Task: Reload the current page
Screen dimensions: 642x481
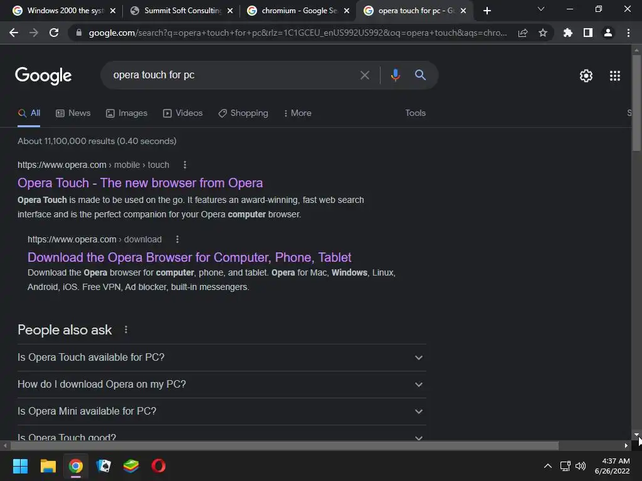Action: pyautogui.click(x=54, y=33)
